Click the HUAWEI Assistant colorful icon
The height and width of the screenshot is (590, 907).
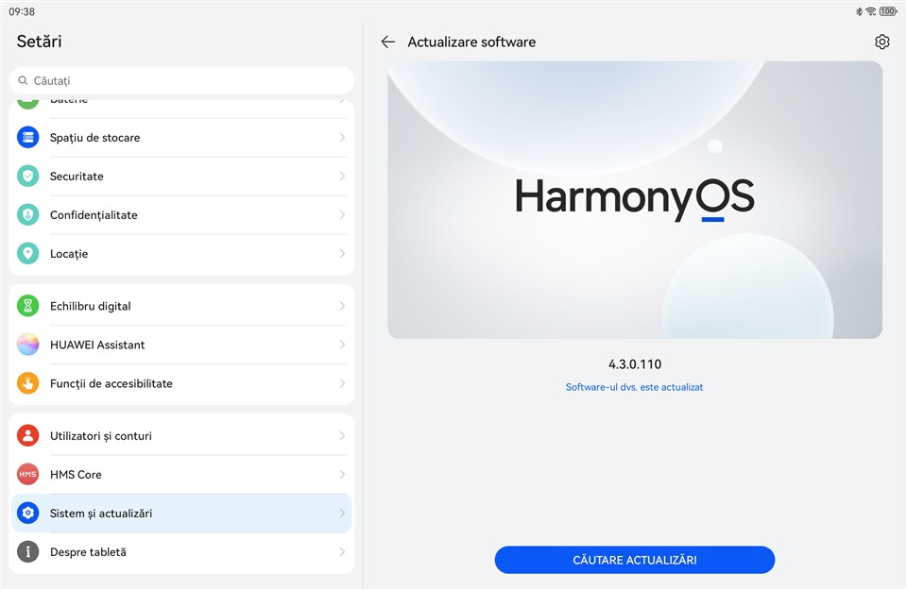point(28,345)
